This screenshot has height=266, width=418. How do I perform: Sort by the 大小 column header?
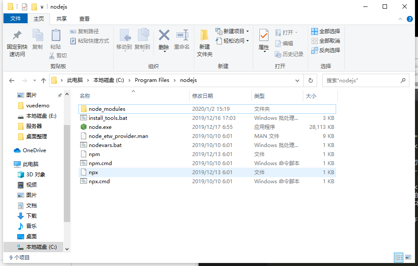coord(321,96)
